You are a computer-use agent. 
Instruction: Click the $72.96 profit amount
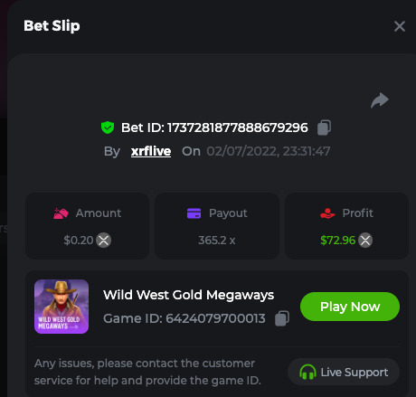[338, 241]
